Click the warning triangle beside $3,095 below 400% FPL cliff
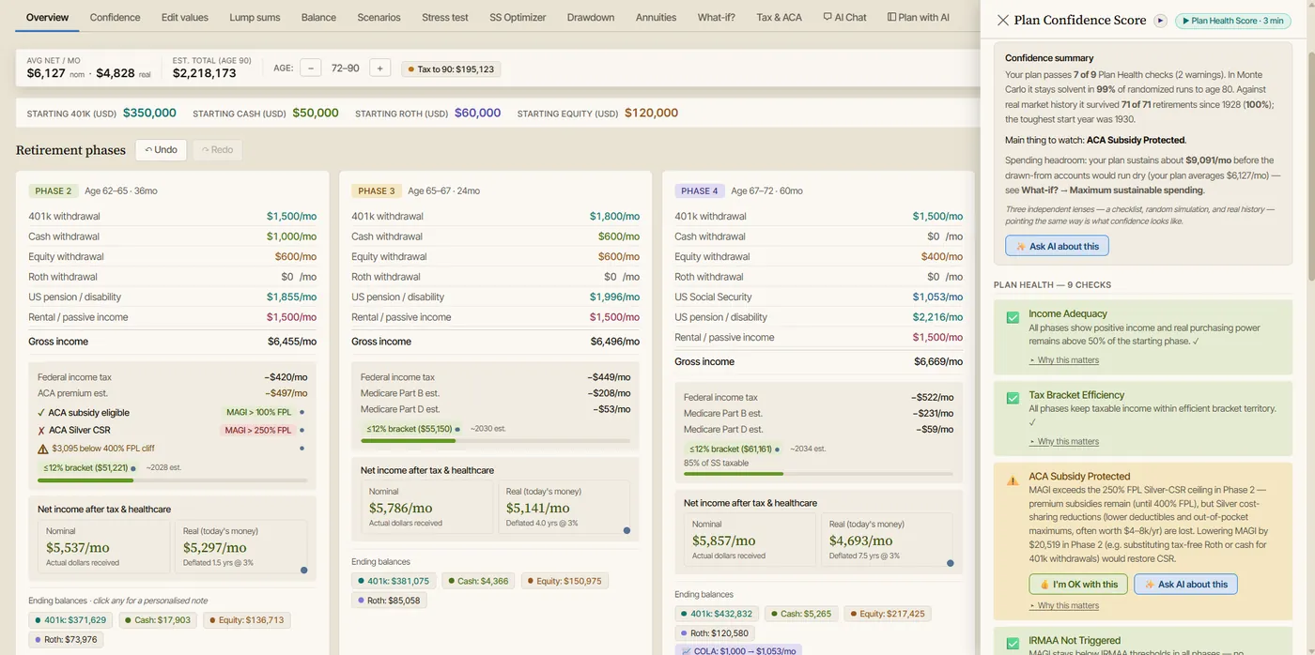This screenshot has width=1315, height=655. [43, 449]
